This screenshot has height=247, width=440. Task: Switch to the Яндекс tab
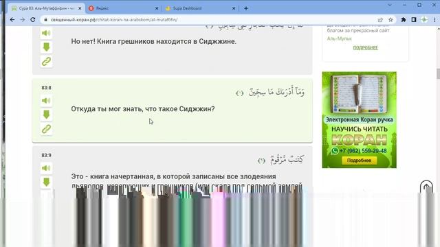pyautogui.click(x=124, y=8)
